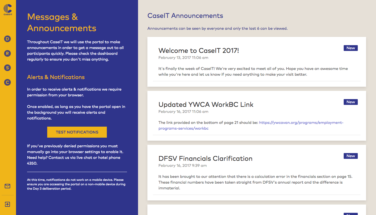Click the February 13 timestamp on Welcome post
The image size is (376, 215).
pyautogui.click(x=183, y=58)
